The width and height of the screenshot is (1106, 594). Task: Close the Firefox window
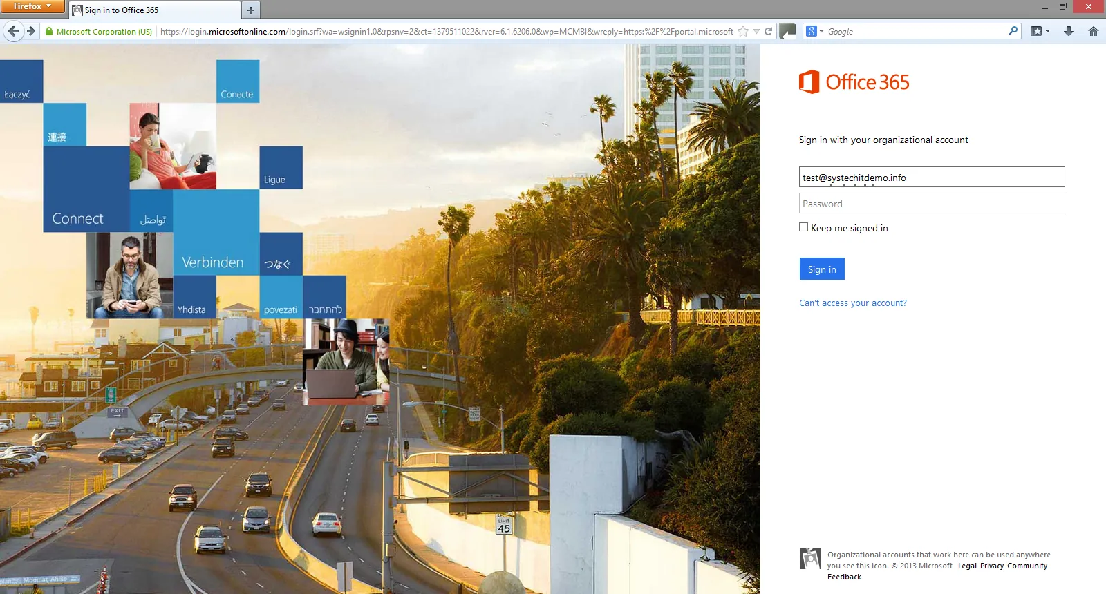(1089, 7)
